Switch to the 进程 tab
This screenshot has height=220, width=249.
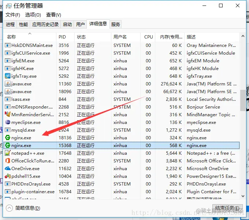point(10,24)
